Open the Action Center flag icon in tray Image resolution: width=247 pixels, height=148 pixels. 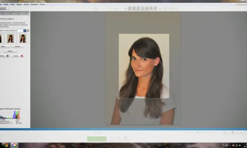pyautogui.click(x=233, y=145)
